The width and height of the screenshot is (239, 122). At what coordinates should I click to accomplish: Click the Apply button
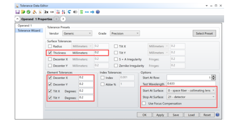pos(160,115)
